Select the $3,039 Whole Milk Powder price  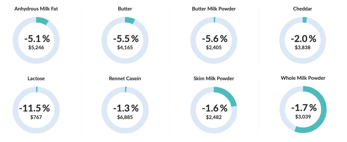point(303,116)
